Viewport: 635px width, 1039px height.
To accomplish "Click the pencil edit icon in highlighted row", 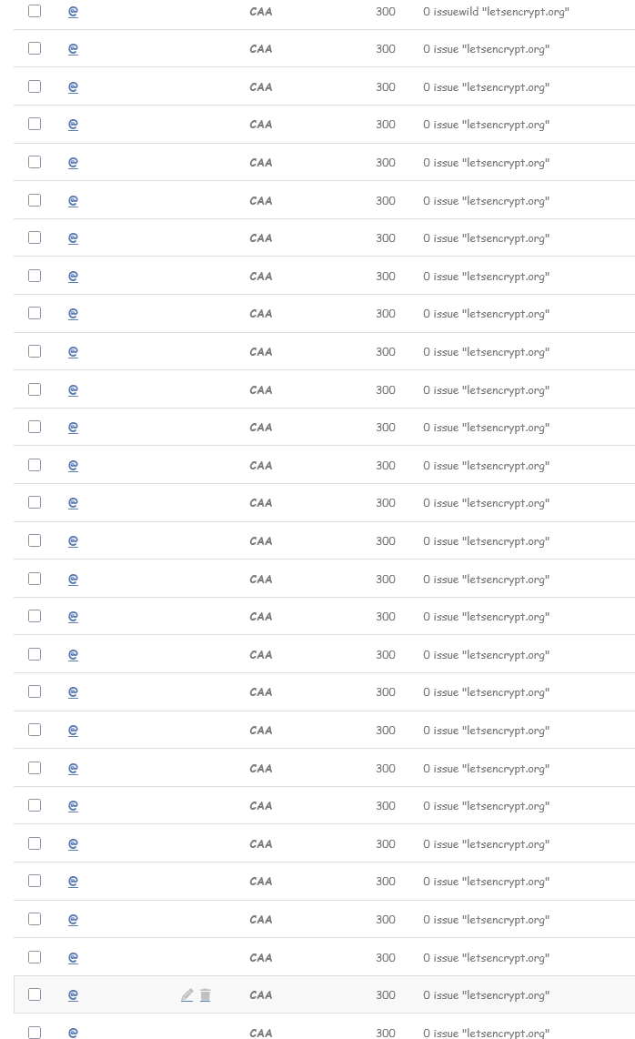I will coord(187,995).
